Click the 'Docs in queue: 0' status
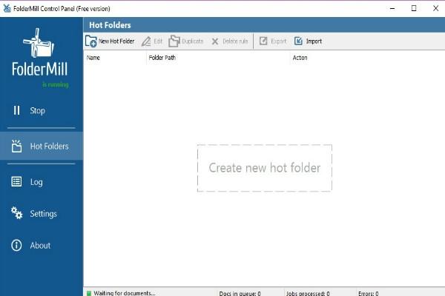Viewport: 445px width, 296px height. click(x=240, y=294)
